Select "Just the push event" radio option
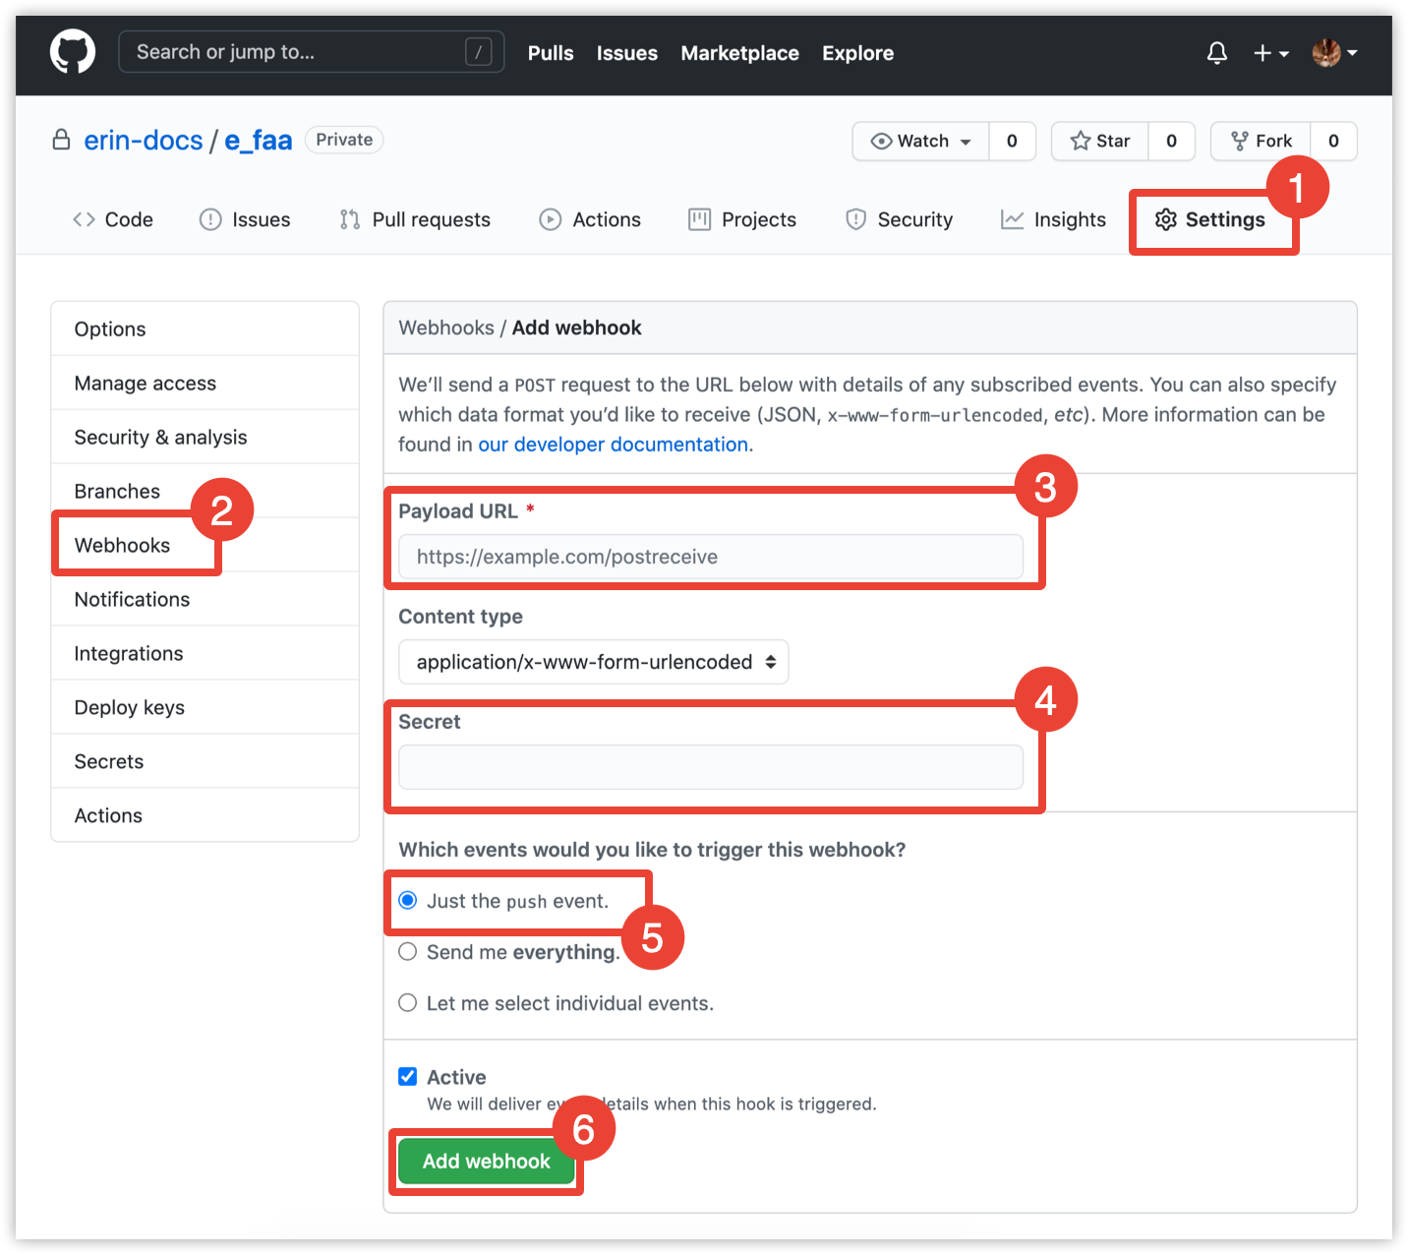This screenshot has width=1408, height=1255. (408, 901)
